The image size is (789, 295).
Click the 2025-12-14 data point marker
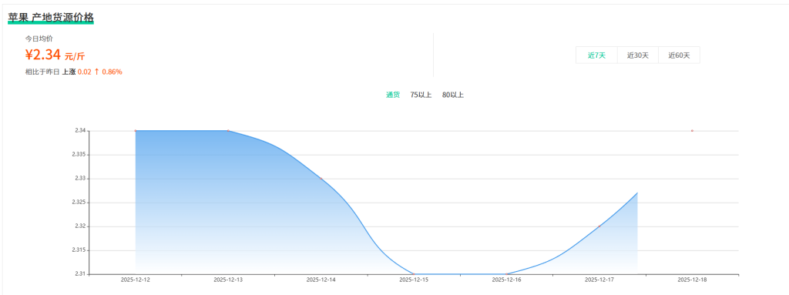pos(321,179)
